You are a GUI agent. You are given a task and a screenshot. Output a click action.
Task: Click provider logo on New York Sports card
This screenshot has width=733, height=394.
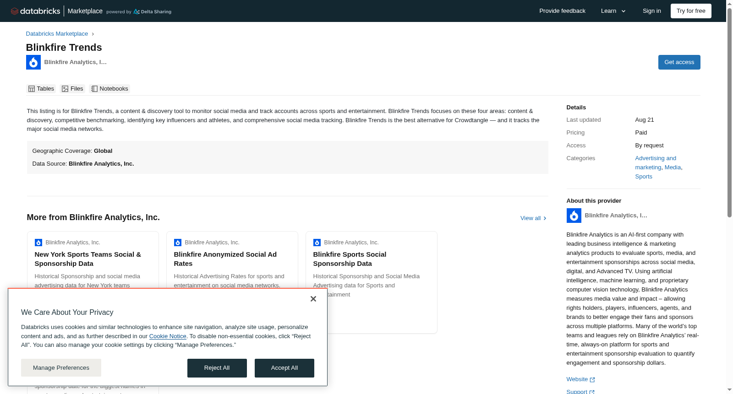click(x=38, y=243)
